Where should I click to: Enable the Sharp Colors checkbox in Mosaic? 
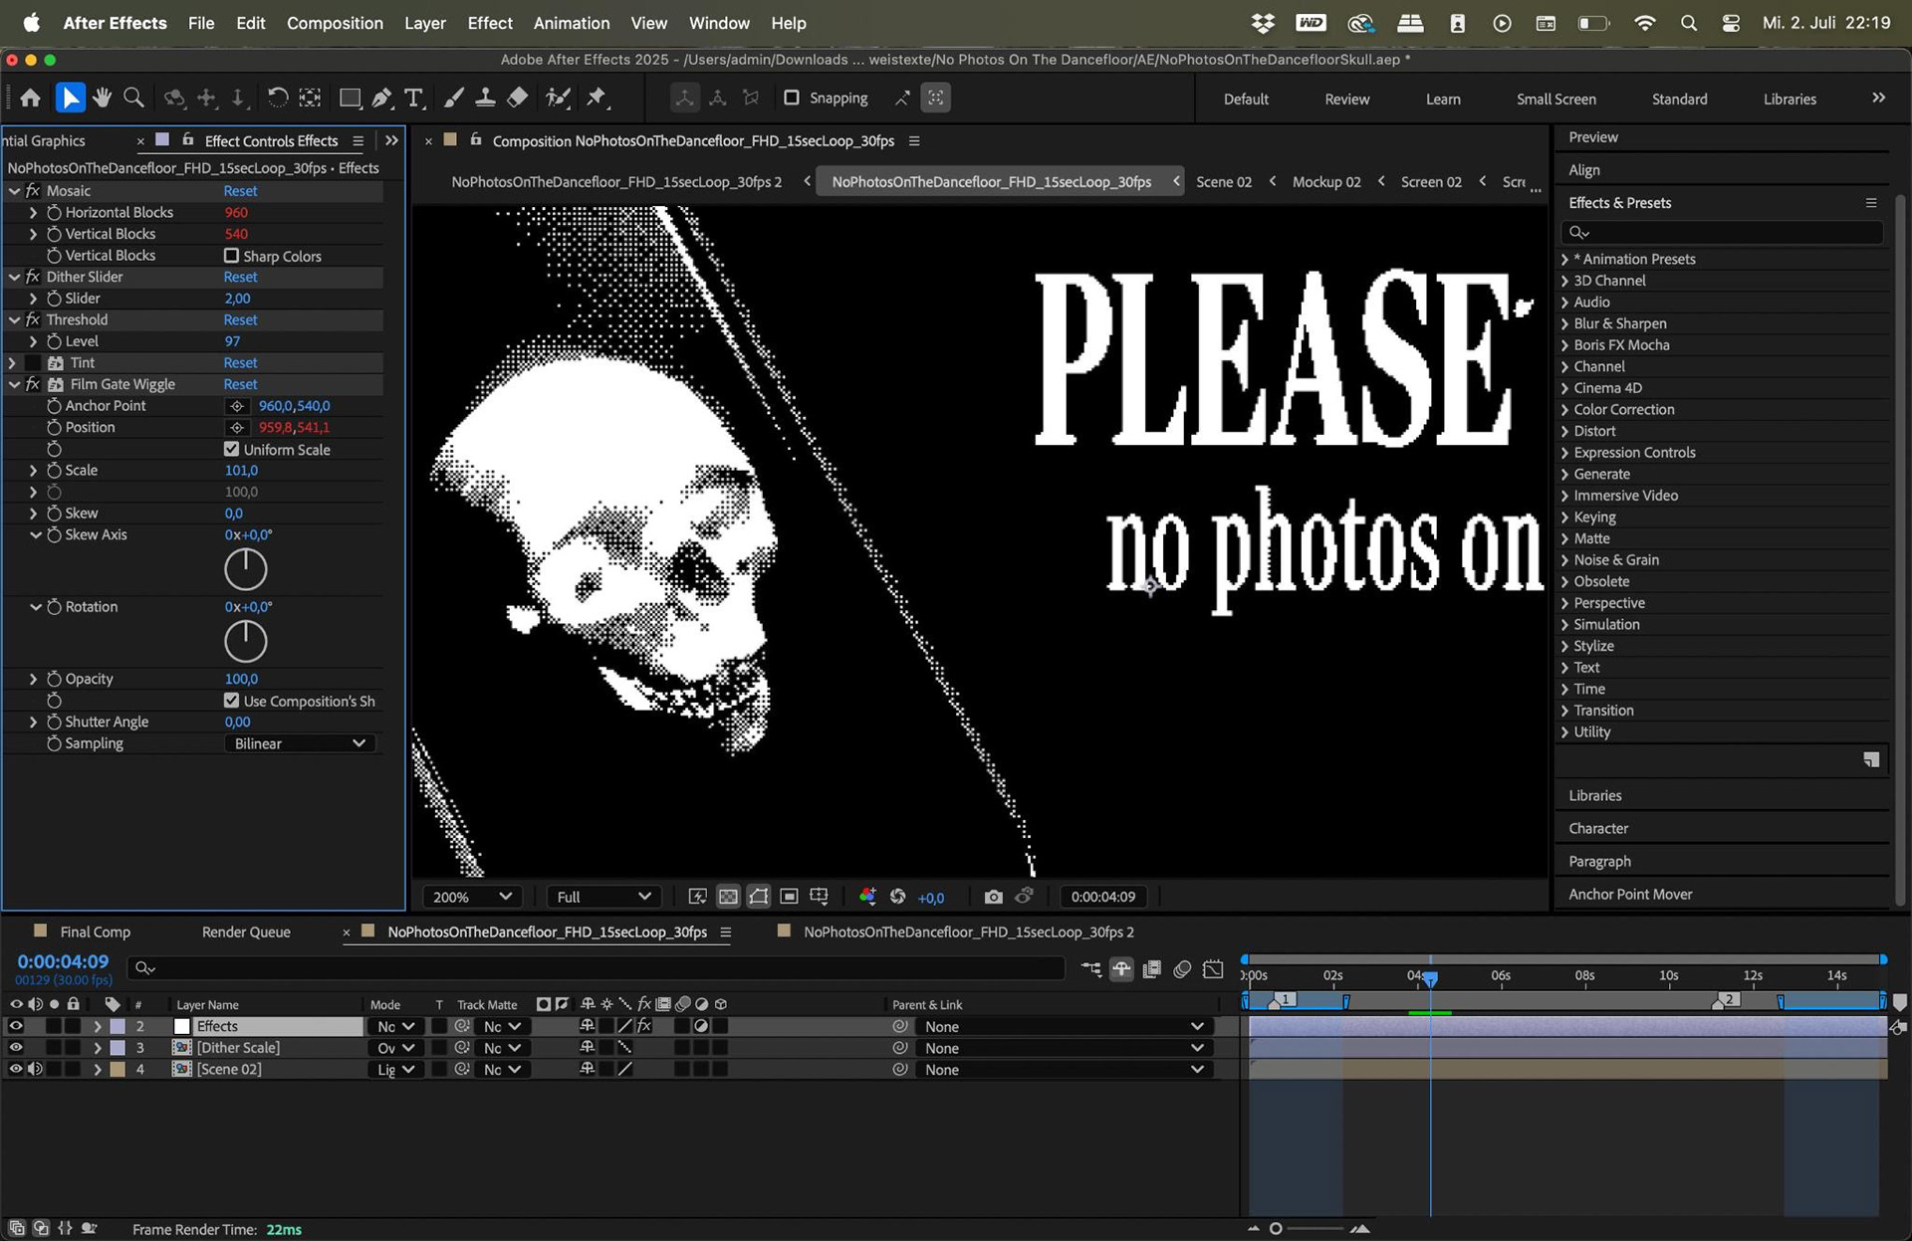(230, 255)
